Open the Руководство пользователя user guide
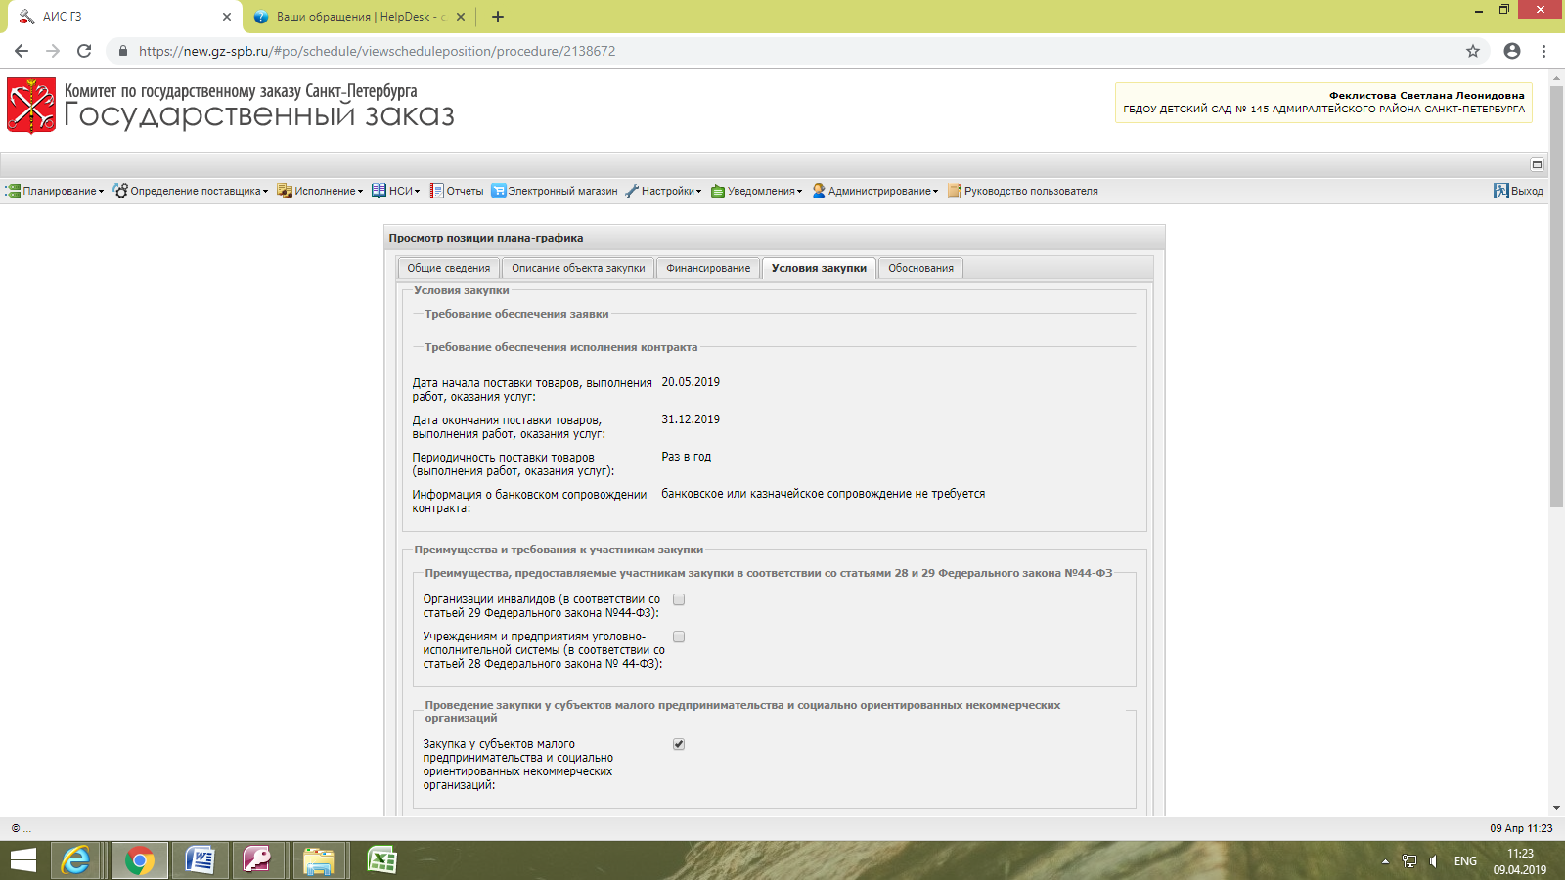Image resolution: width=1565 pixels, height=880 pixels. (x=1023, y=191)
